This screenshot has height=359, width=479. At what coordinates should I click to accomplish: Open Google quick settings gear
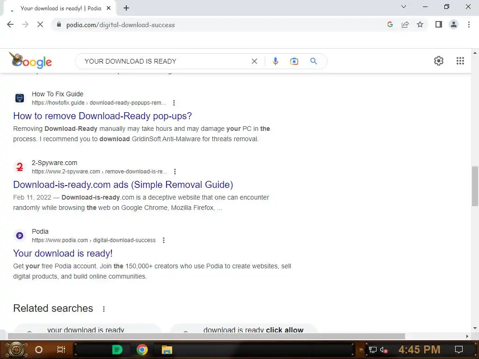pos(439,61)
